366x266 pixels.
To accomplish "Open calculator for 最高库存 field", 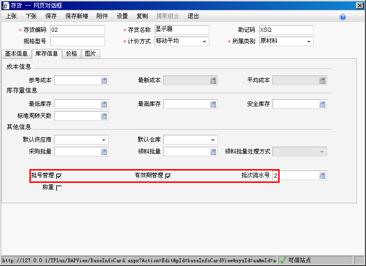I will point(213,104).
